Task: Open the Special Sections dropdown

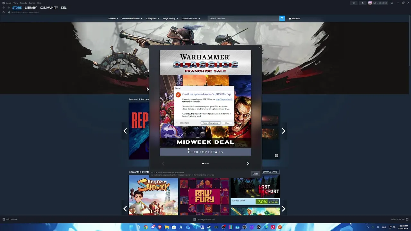Action: (x=191, y=18)
